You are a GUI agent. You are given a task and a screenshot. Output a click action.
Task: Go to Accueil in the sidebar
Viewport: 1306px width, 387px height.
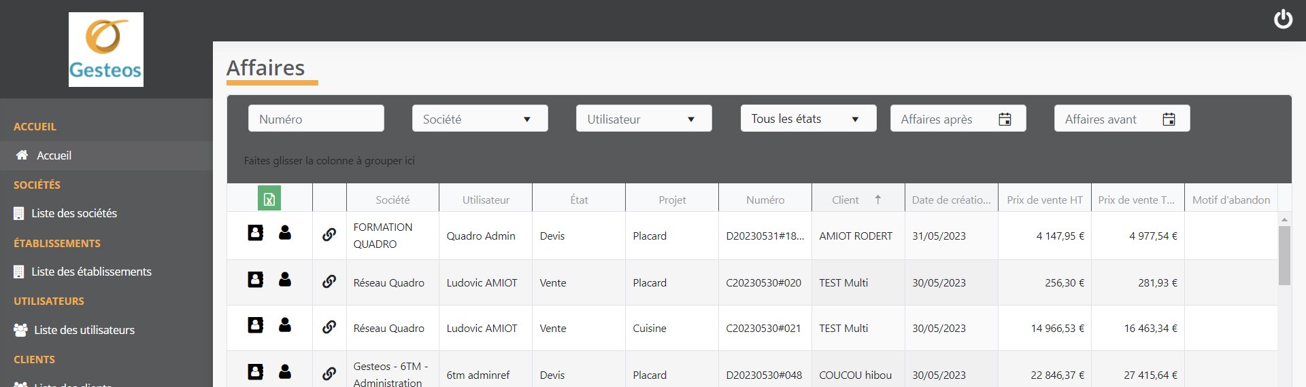click(54, 155)
